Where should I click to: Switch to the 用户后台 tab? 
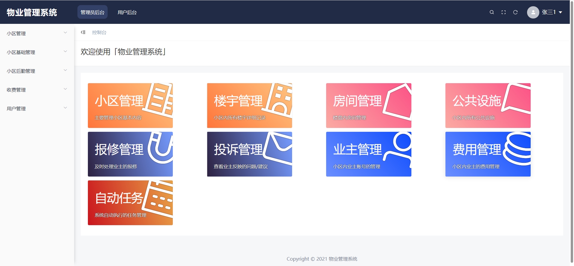click(x=127, y=12)
